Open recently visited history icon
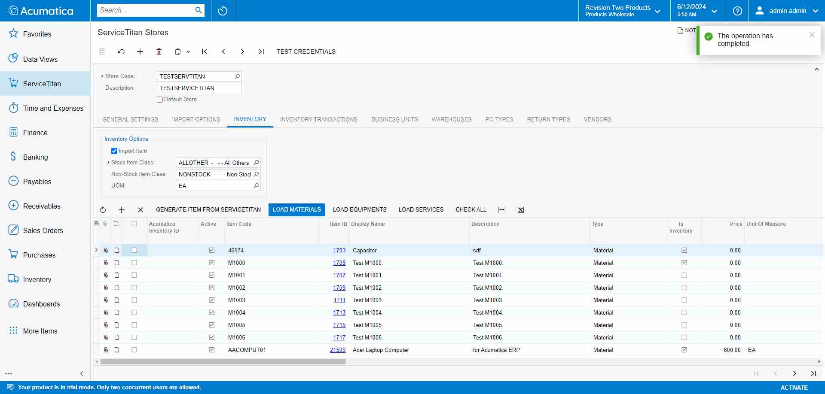The height and width of the screenshot is (394, 825). pos(223,11)
